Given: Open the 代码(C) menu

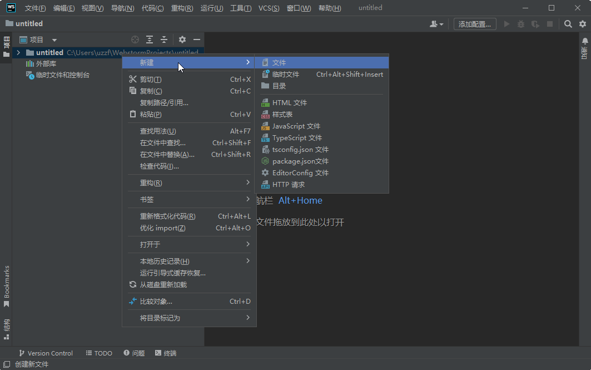Looking at the screenshot, I should tap(153, 8).
